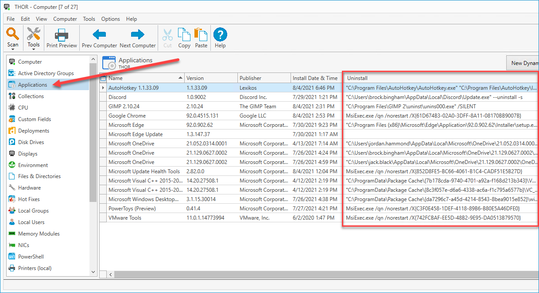Select the VMware Tools row
The width and height of the screenshot is (539, 293).
click(x=319, y=218)
